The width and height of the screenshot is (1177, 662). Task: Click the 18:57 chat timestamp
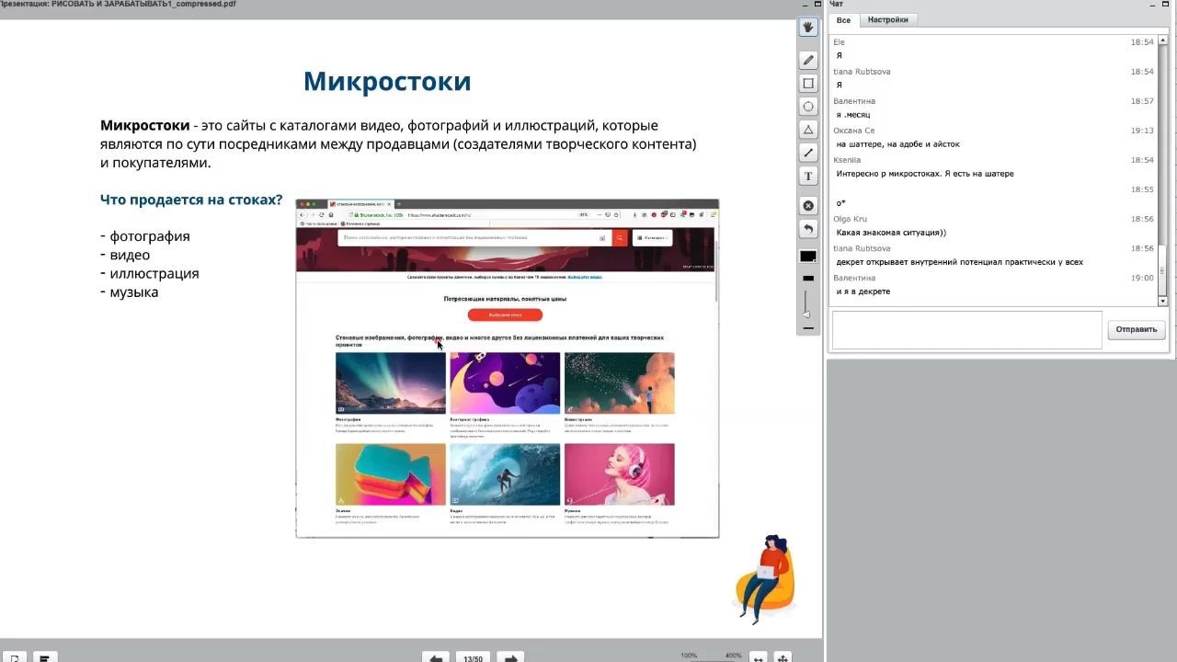pyautogui.click(x=1142, y=101)
